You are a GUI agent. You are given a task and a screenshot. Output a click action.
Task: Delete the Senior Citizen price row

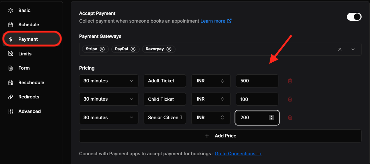coord(290,118)
